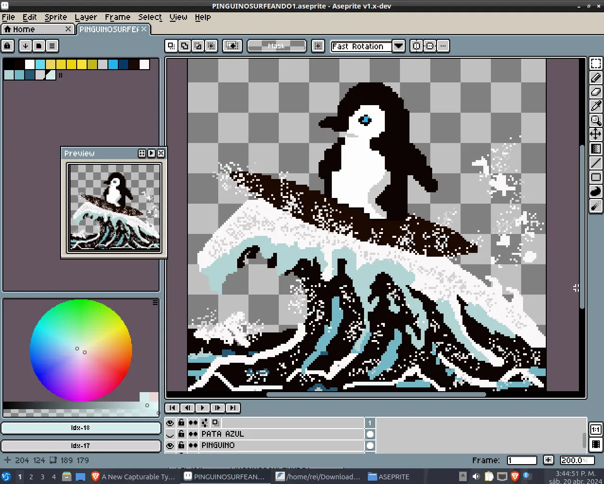Click the add frame plus button
This screenshot has height=484, width=604.
[548, 460]
